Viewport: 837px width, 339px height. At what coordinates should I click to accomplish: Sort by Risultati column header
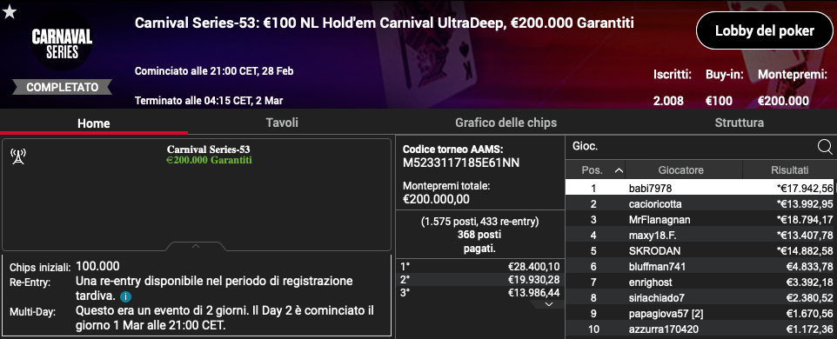click(789, 170)
